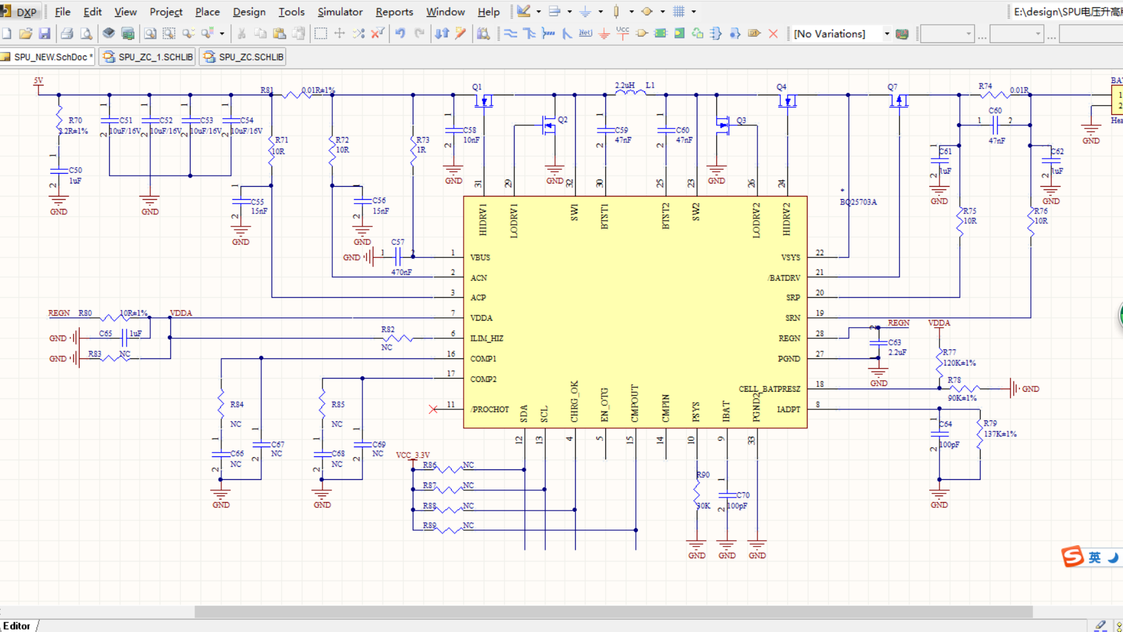Click the Cut scissors icon
The width and height of the screenshot is (1123, 632).
(x=242, y=33)
